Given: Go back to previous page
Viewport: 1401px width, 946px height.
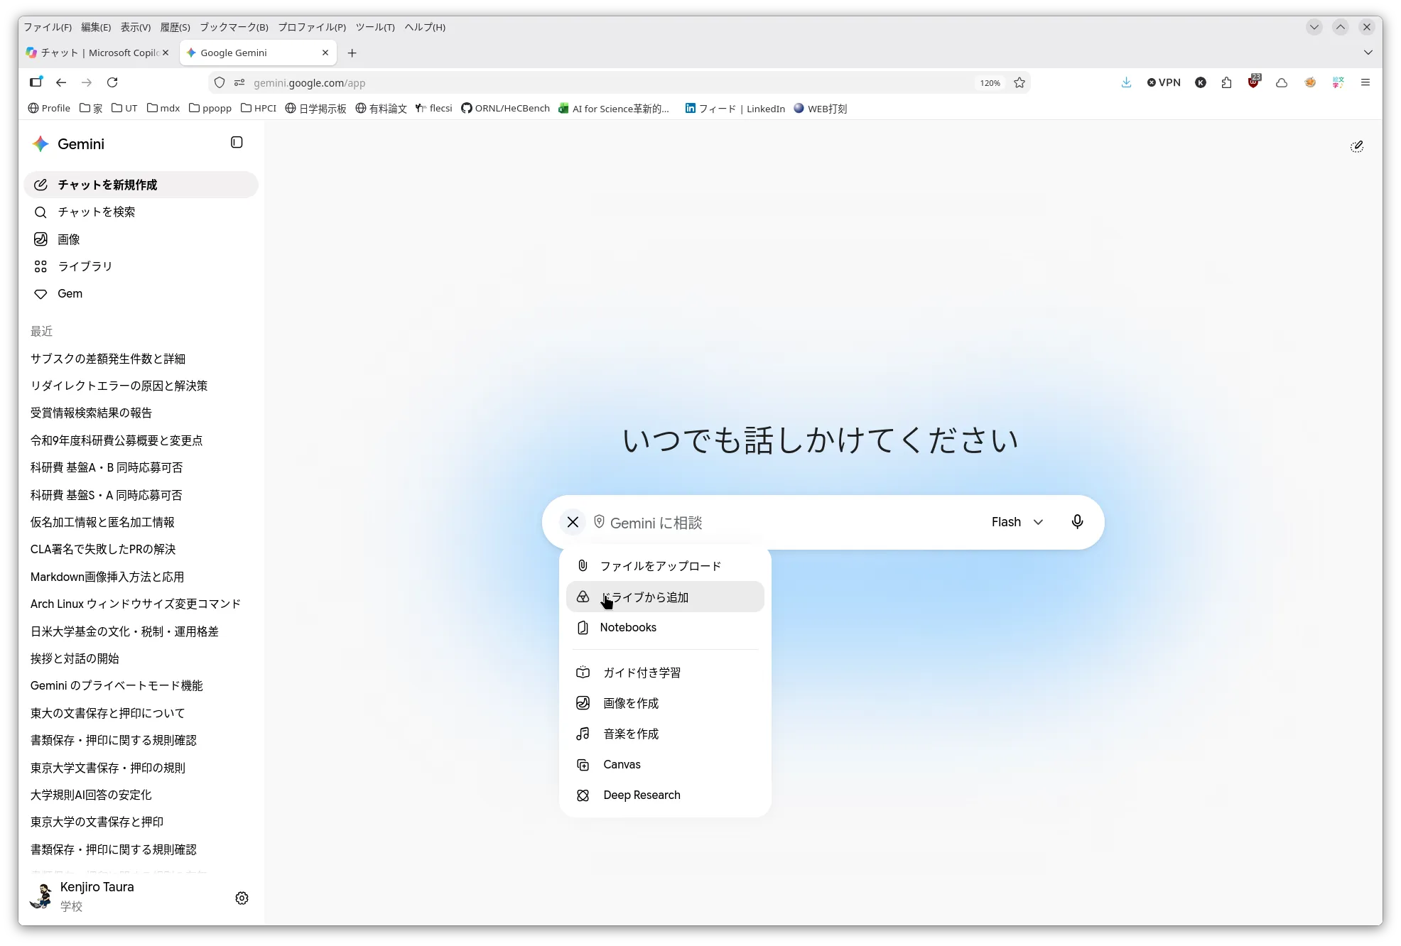Looking at the screenshot, I should (61, 82).
